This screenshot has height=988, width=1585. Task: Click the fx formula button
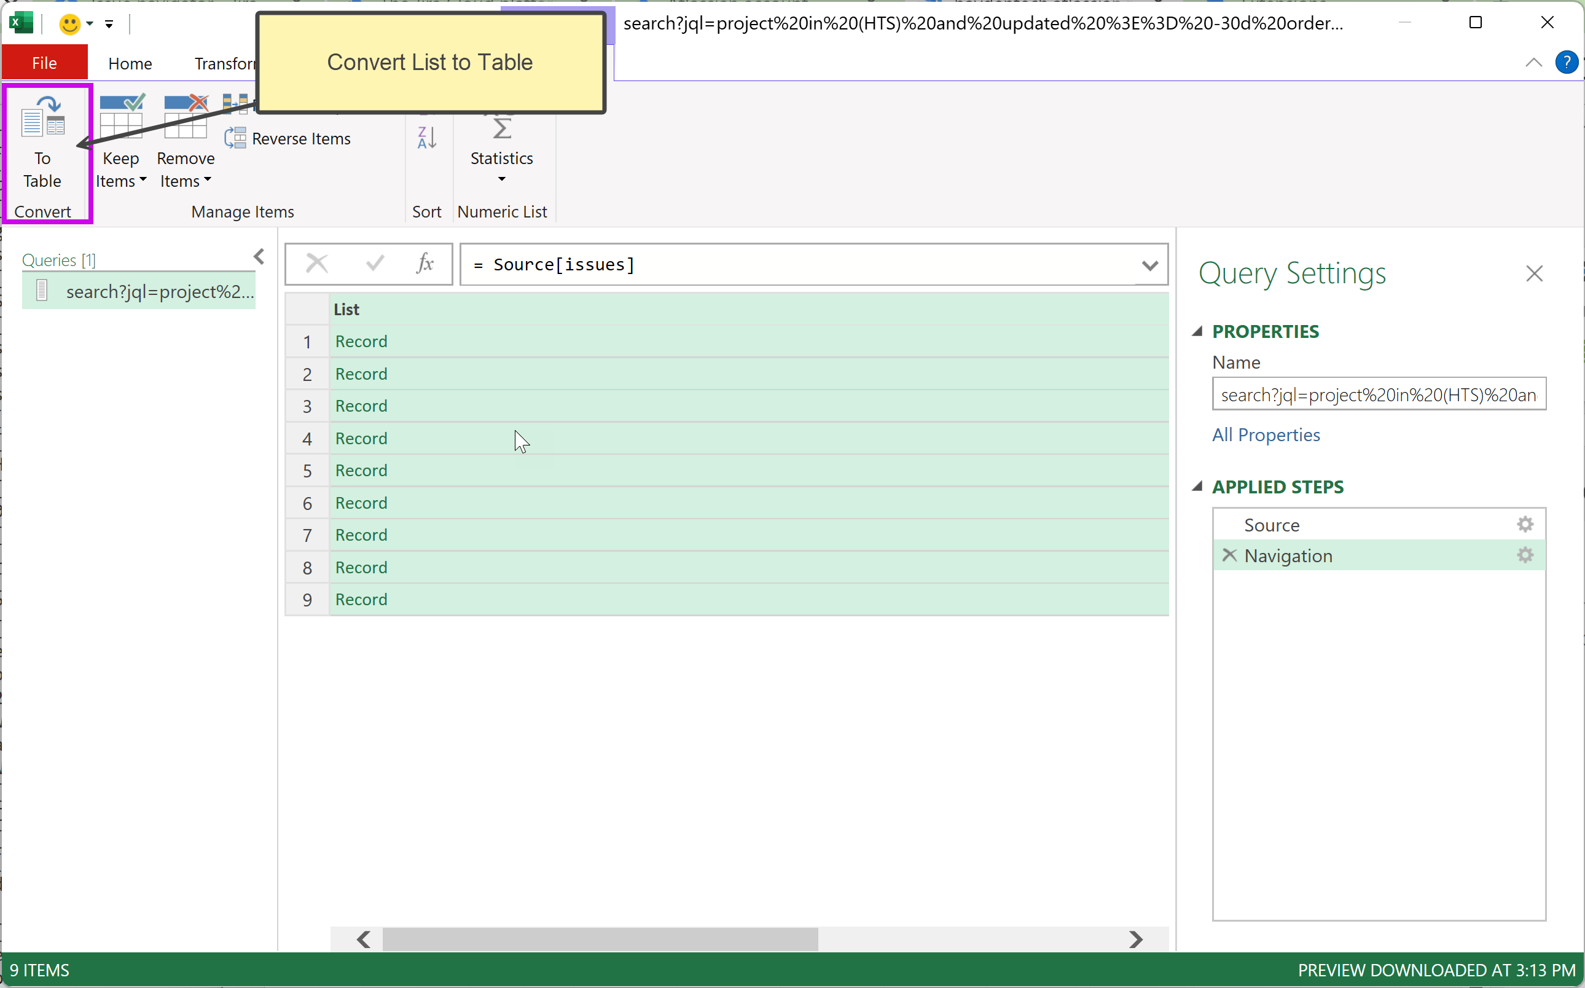pyautogui.click(x=425, y=264)
